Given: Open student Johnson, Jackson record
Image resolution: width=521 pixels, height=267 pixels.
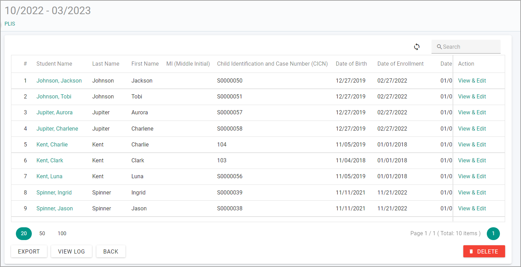Looking at the screenshot, I should (59, 80).
